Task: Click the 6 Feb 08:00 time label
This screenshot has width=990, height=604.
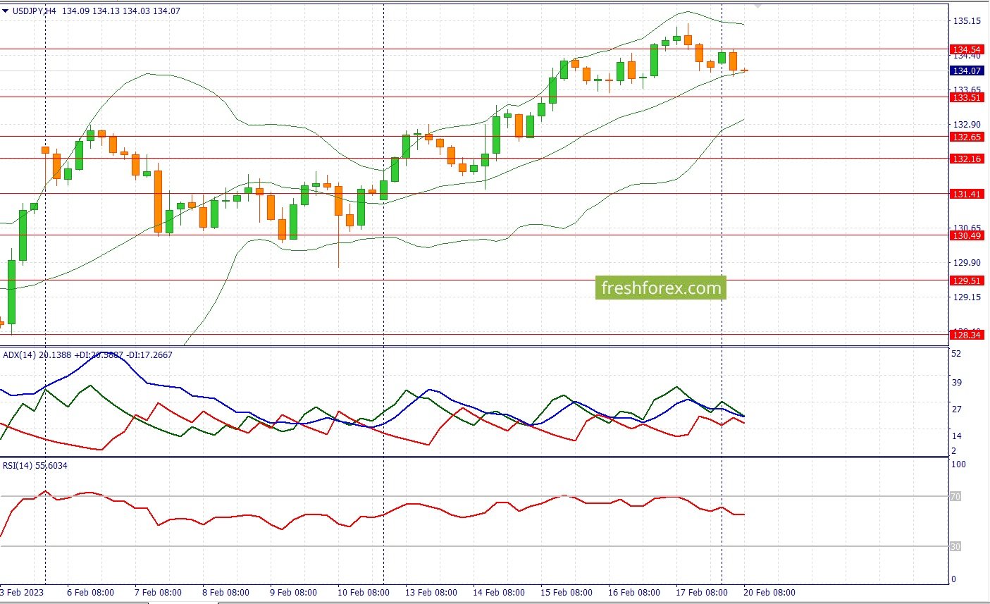Action: pyautogui.click(x=90, y=593)
